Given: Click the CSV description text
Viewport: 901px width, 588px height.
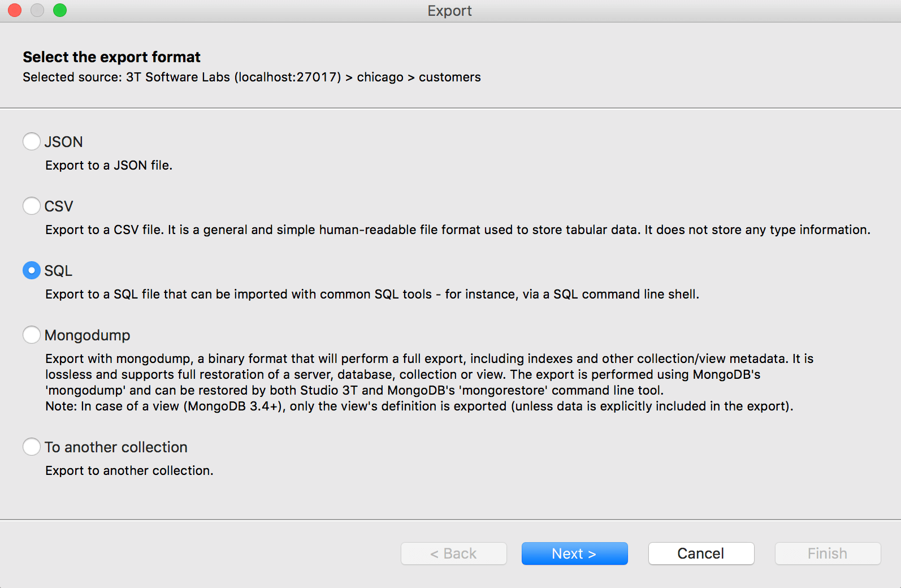Looking at the screenshot, I should coord(283,230).
